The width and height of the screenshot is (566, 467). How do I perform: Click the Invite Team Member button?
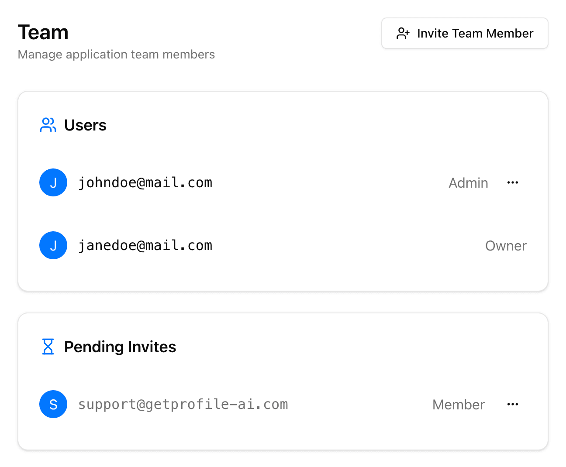(x=465, y=33)
